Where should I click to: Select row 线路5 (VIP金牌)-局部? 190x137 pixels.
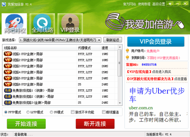pyautogui.click(x=60, y=78)
